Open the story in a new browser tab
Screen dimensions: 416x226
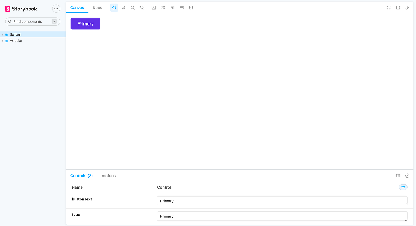tap(398, 7)
